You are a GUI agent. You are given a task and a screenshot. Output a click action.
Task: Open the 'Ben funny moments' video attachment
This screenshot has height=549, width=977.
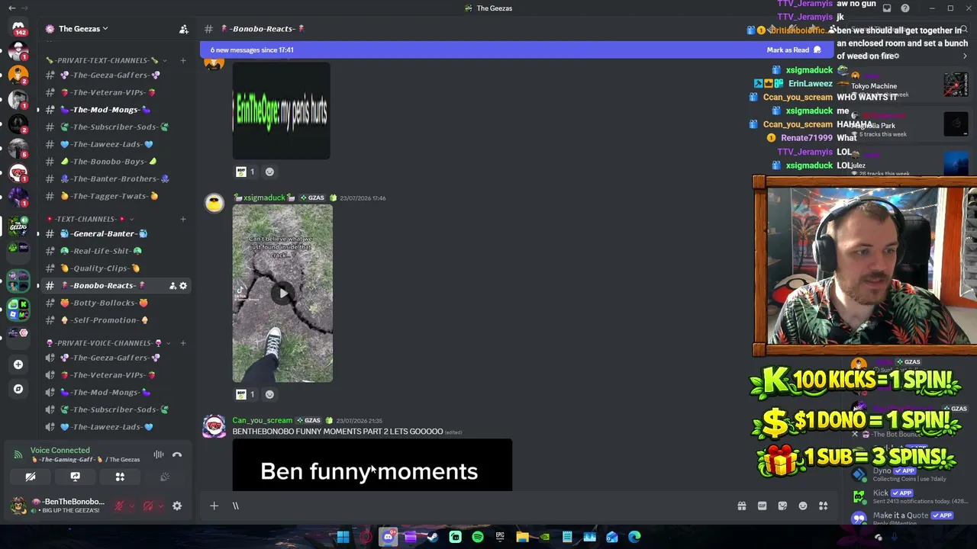coord(372,465)
